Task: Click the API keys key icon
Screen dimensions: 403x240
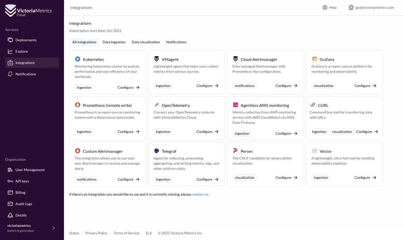Action: [10, 181]
